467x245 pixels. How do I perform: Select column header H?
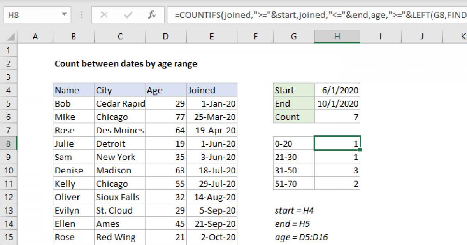coord(337,37)
